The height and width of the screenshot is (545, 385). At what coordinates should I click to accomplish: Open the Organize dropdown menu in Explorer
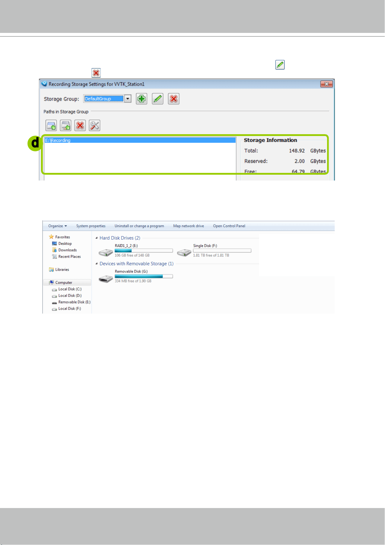pyautogui.click(x=58, y=226)
